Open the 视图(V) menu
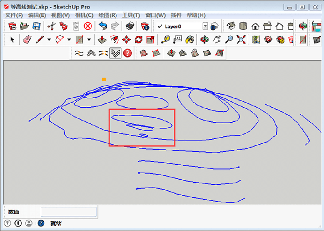Viewport: 324px width, 231px height. (x=60, y=15)
